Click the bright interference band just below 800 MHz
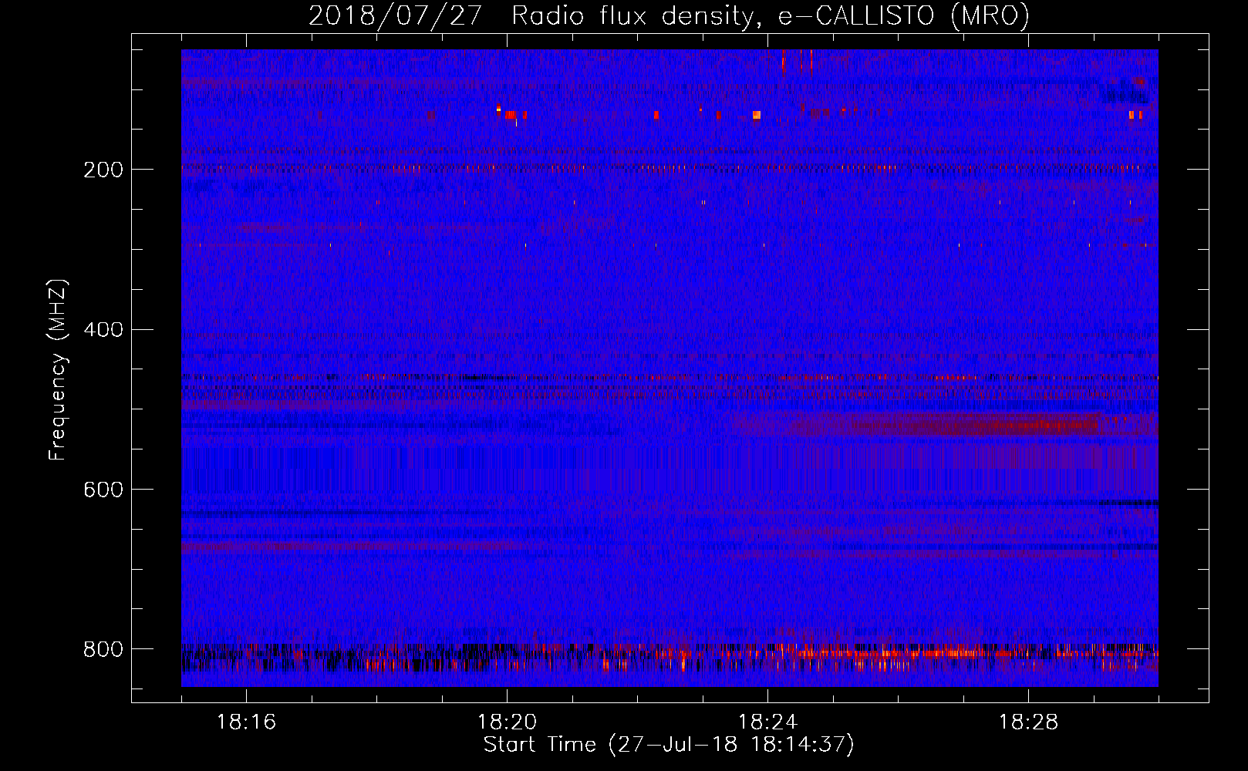The width and height of the screenshot is (1248, 771). pyautogui.click(x=670, y=658)
